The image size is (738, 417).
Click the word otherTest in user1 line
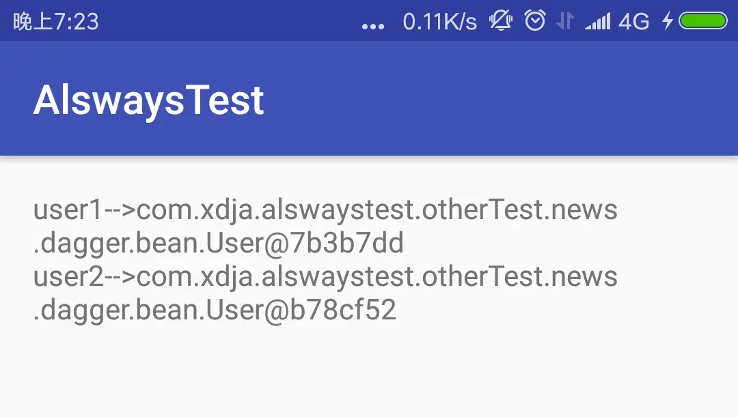(482, 210)
